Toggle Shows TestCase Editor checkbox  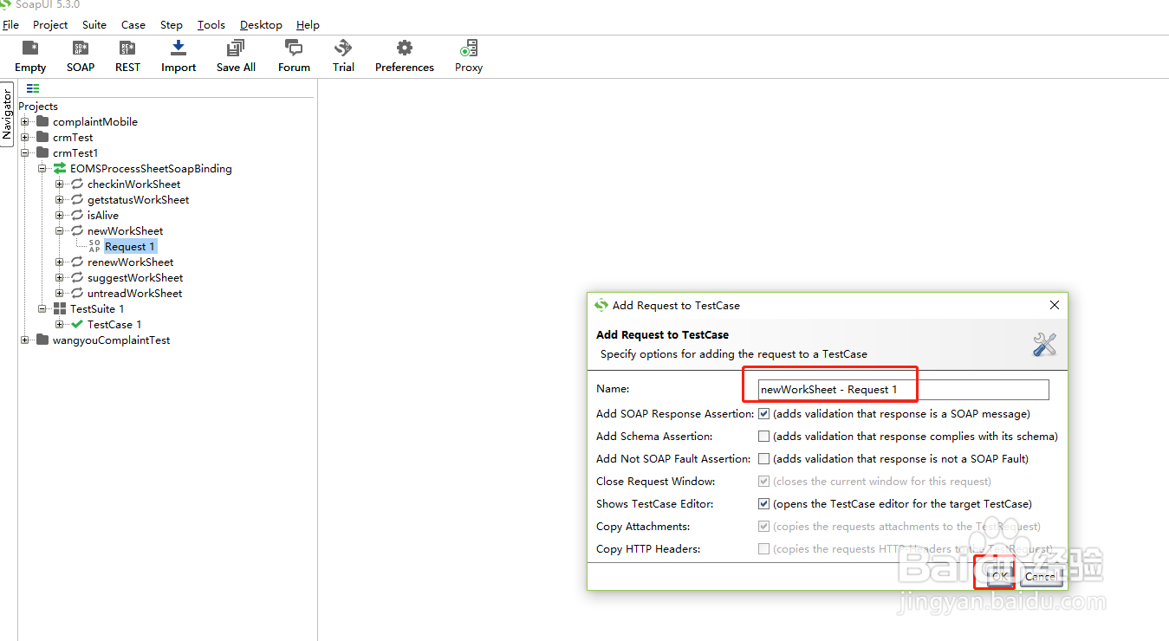click(763, 504)
